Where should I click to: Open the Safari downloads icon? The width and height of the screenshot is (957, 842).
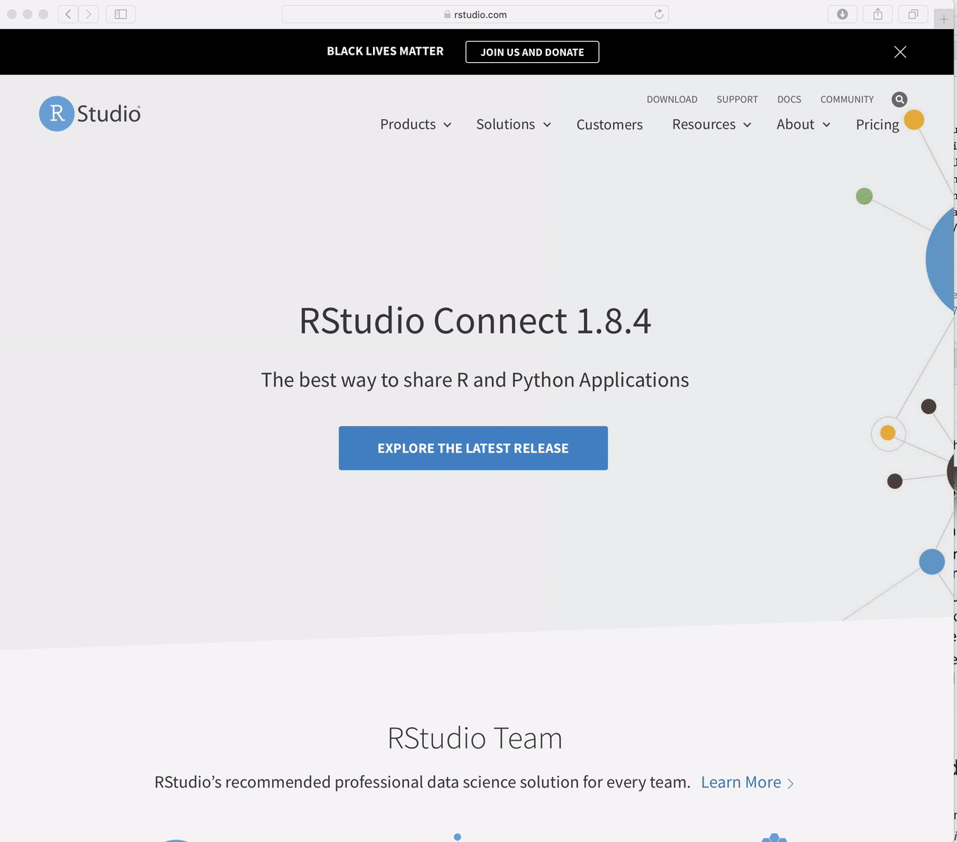(843, 14)
